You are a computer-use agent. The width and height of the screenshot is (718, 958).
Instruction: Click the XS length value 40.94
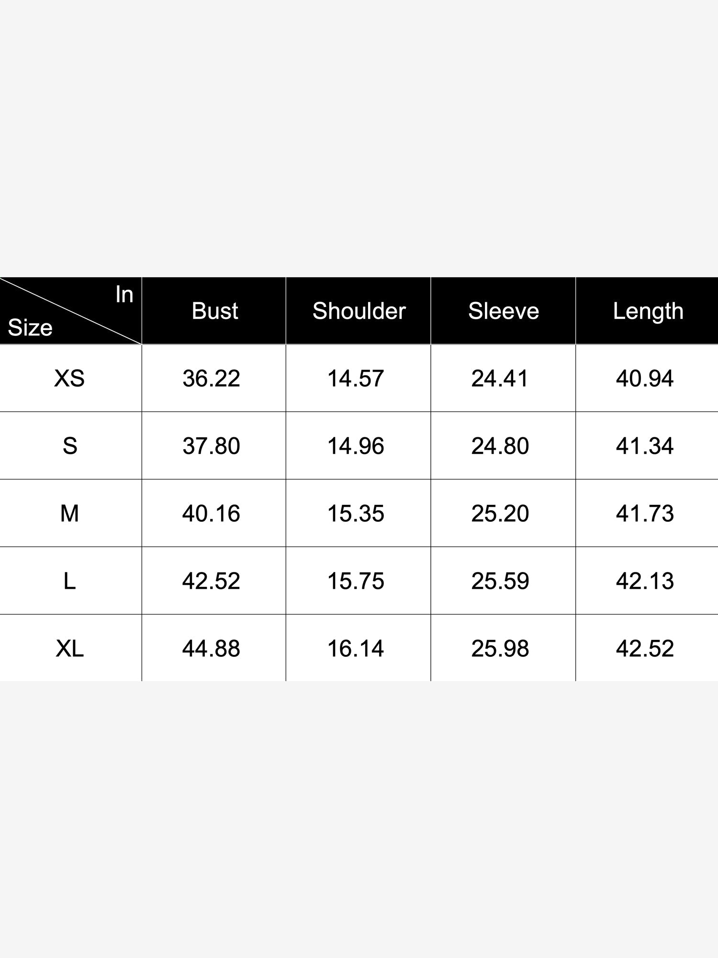click(645, 378)
